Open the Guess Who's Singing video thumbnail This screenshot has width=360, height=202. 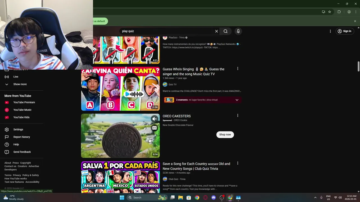click(120, 89)
